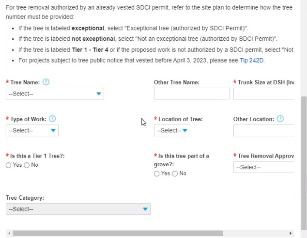Screen dimensions: 307x238
Task: Click the horizontal scrollbar right arrow
Action: [291, 233]
